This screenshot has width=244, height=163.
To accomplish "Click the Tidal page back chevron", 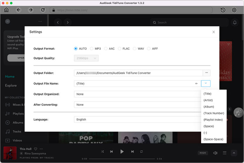I will click(x=58, y=22).
